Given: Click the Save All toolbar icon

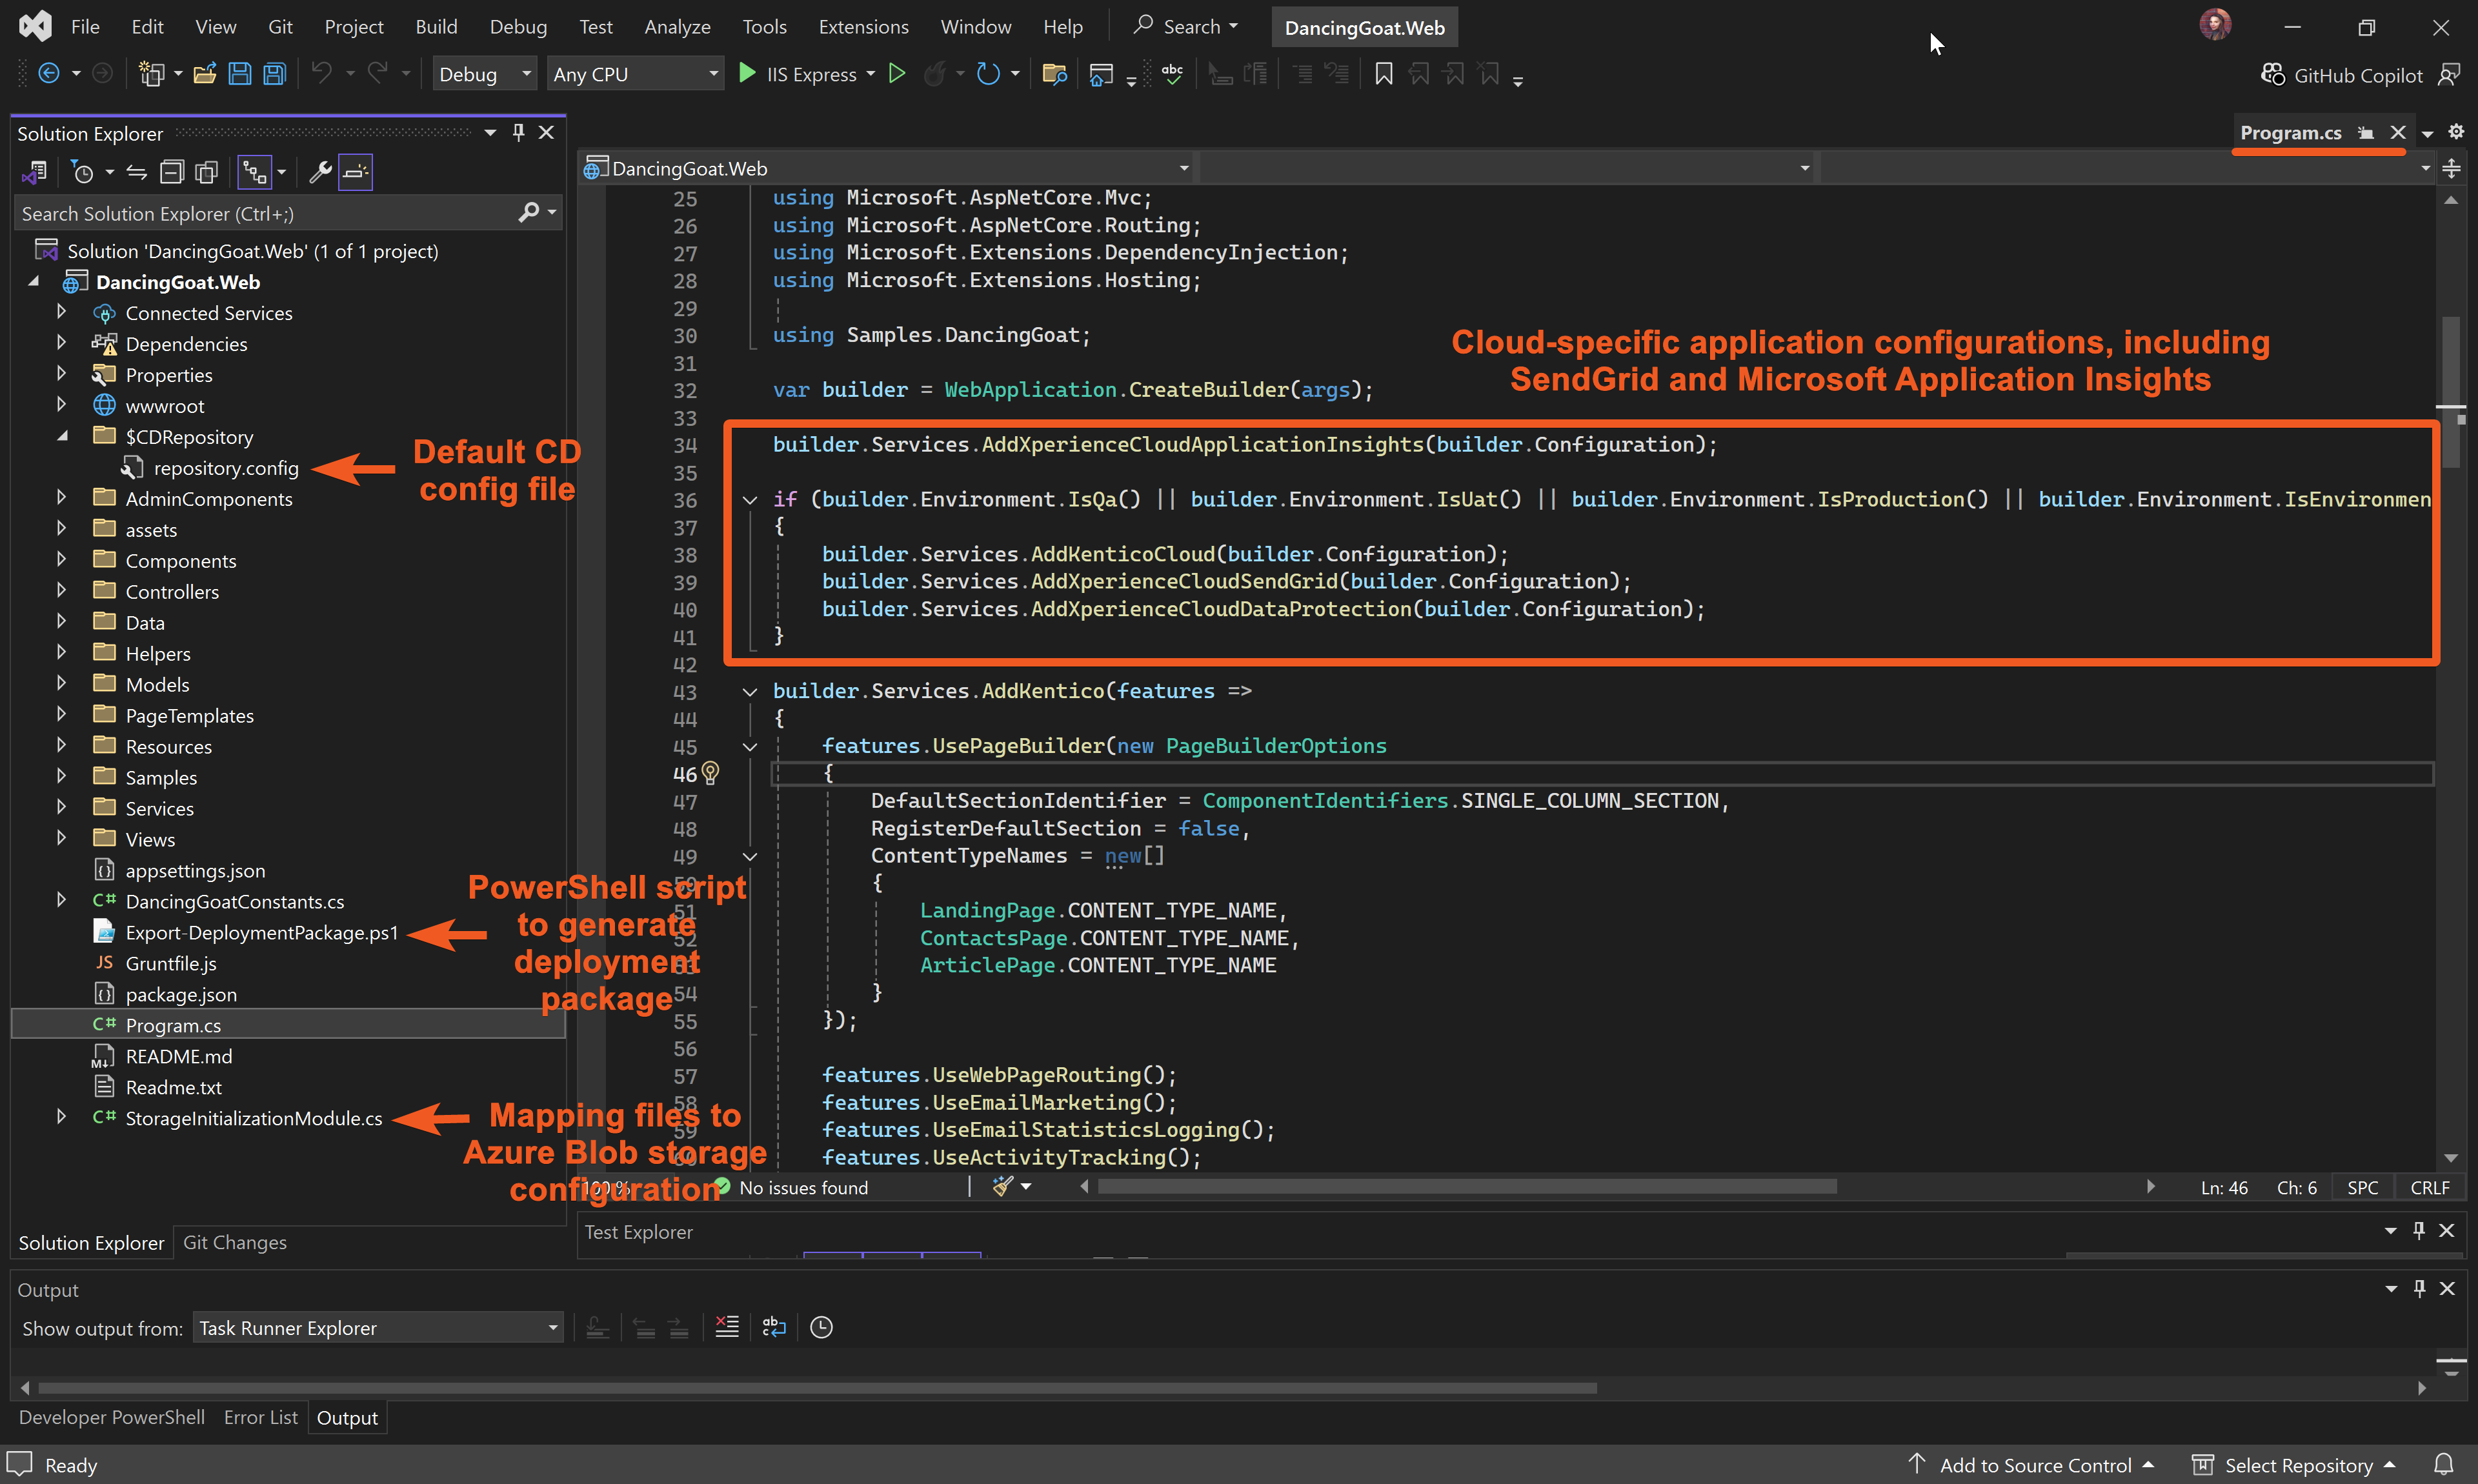Looking at the screenshot, I should pyautogui.click(x=274, y=74).
